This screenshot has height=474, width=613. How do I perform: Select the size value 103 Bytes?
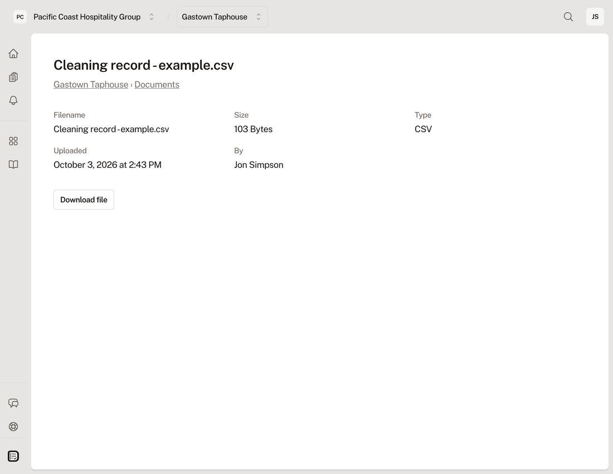pyautogui.click(x=254, y=129)
